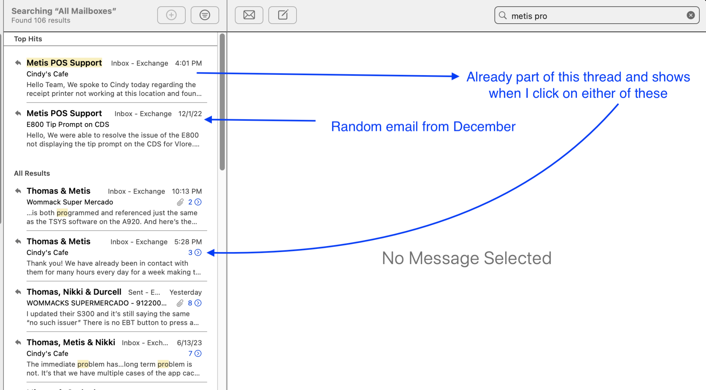Toggle the message filter button
The image size is (706, 390).
tap(205, 15)
